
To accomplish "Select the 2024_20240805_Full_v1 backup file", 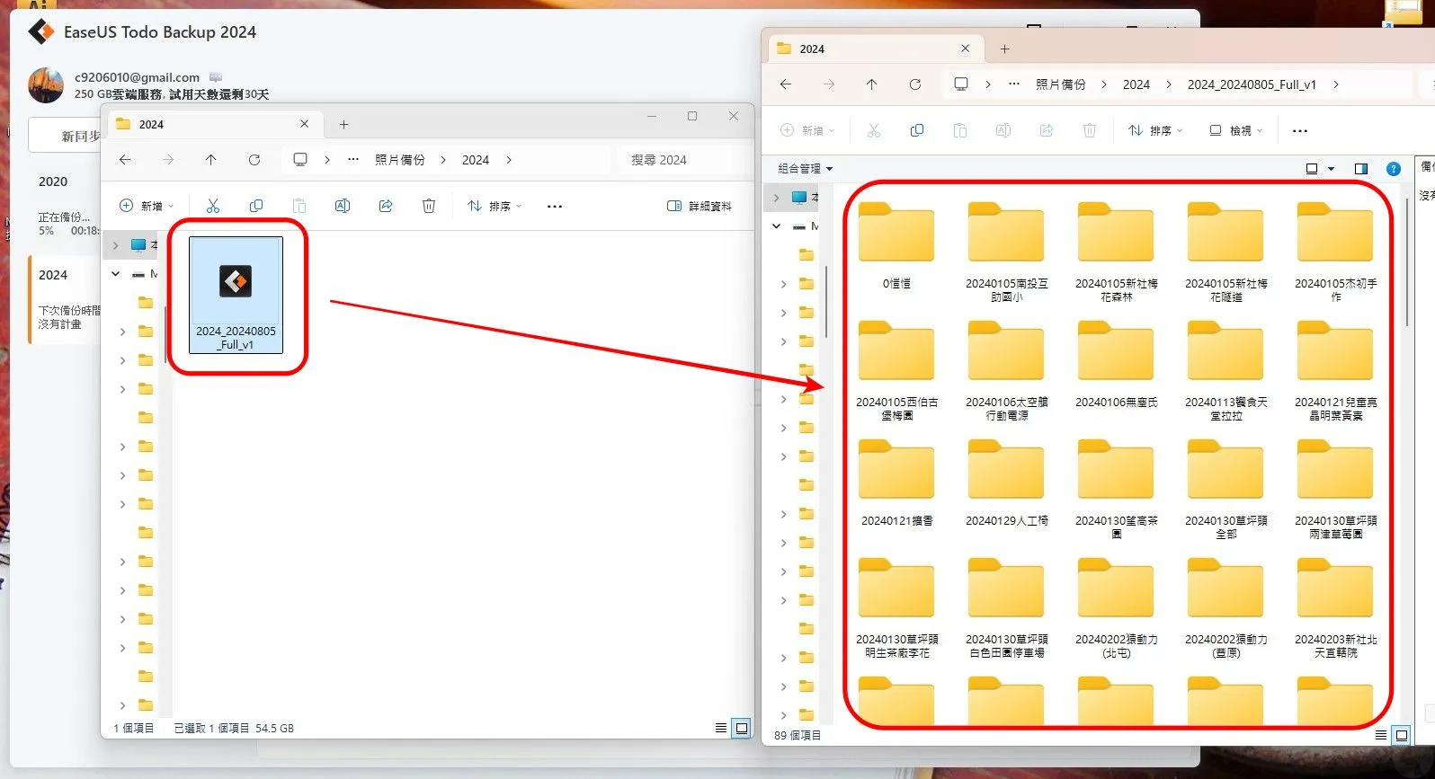I will tap(236, 295).
